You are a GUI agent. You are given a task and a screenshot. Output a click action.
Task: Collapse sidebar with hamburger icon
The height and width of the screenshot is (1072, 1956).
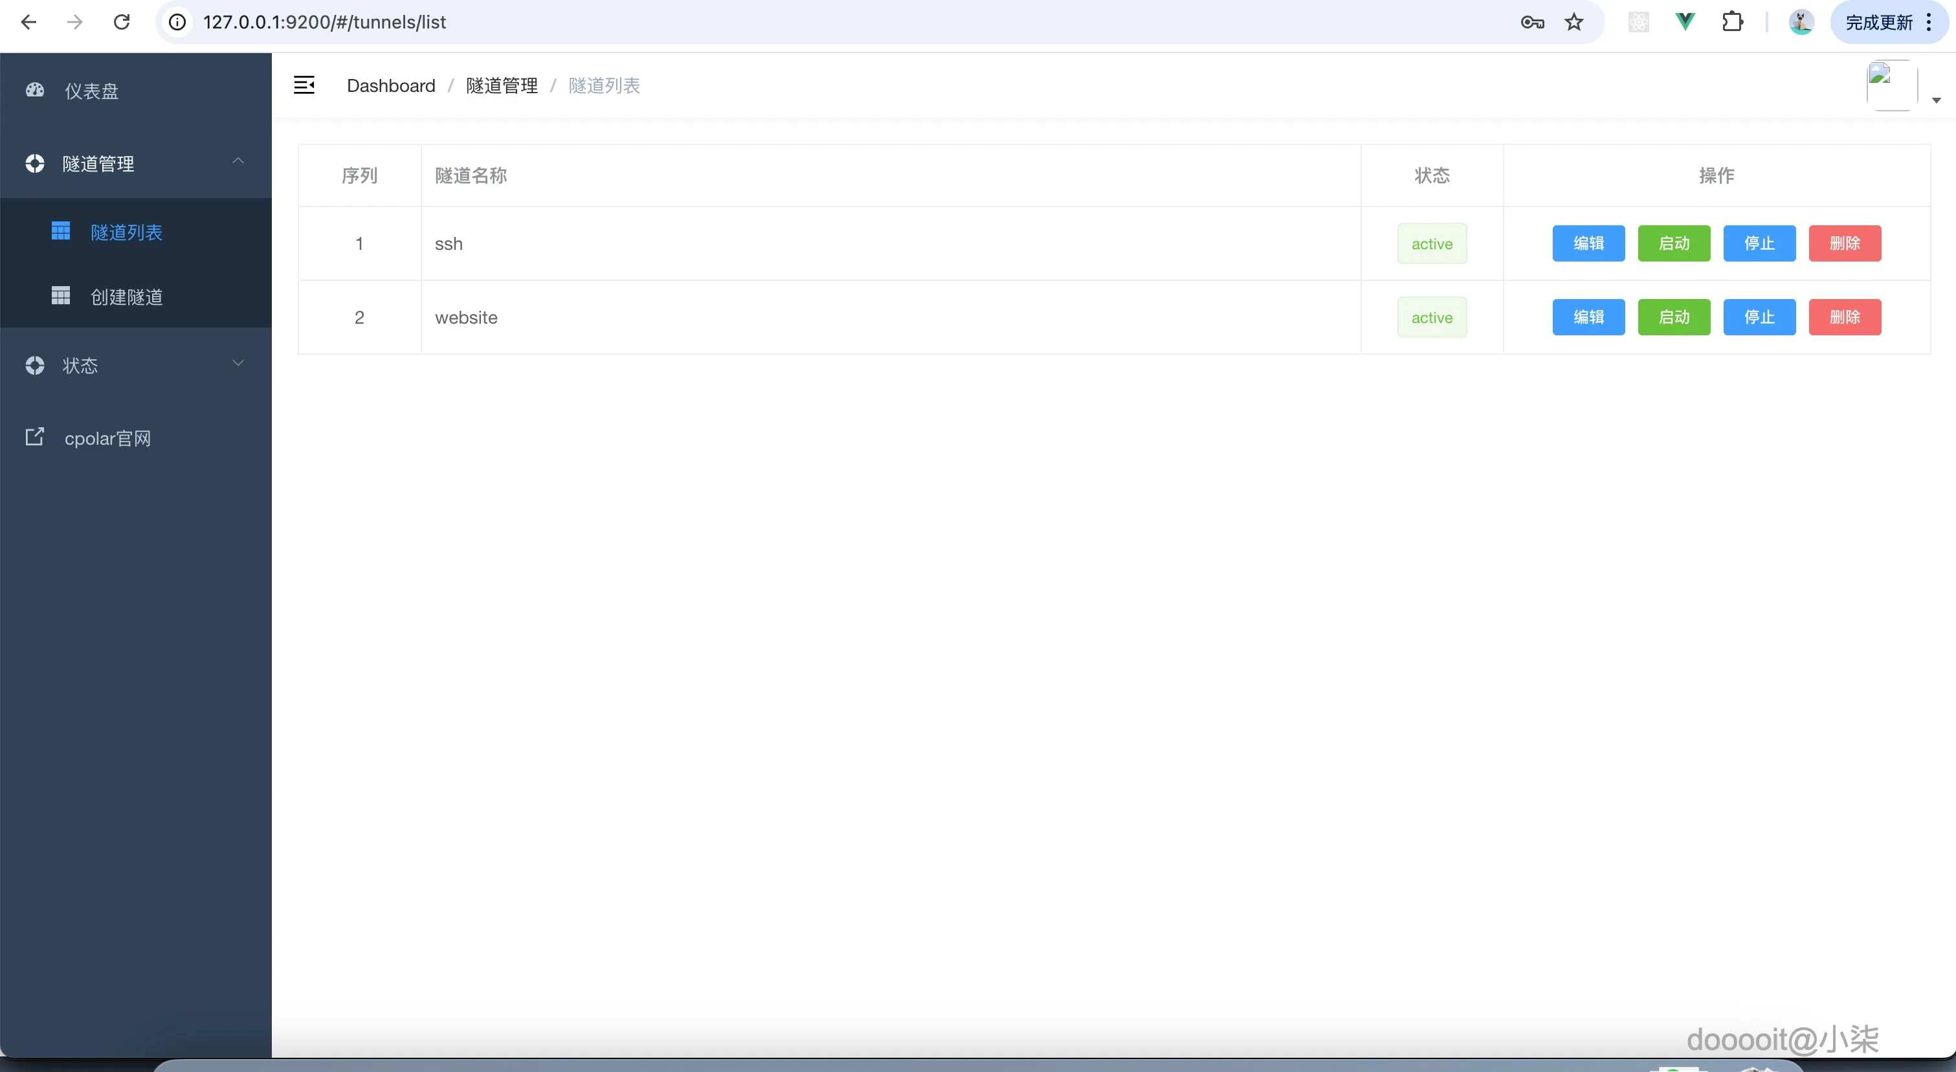[x=304, y=85]
